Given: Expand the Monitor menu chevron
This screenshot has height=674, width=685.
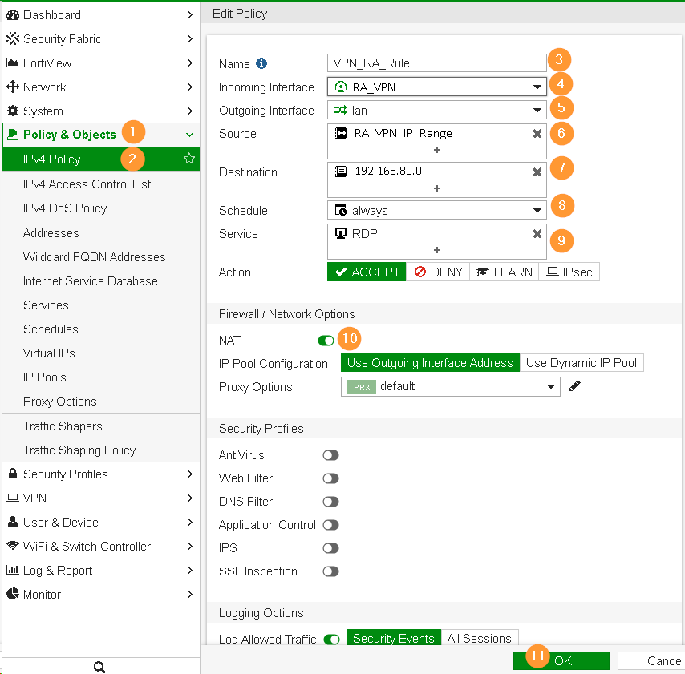Looking at the screenshot, I should [x=189, y=594].
